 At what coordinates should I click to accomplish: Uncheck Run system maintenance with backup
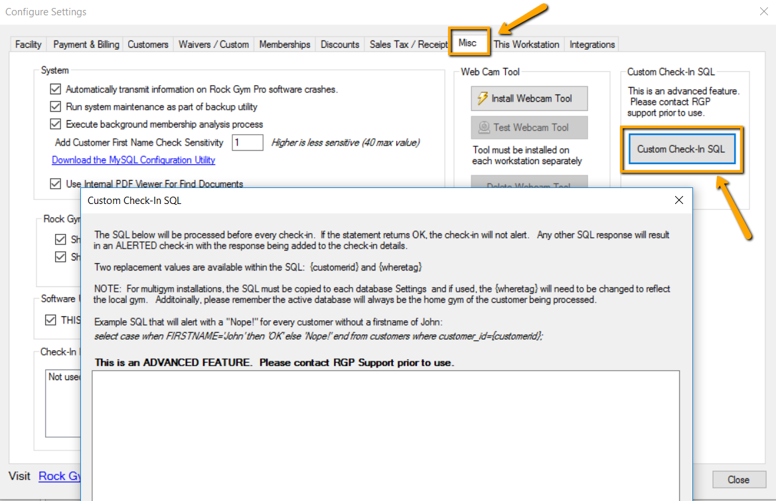point(55,106)
